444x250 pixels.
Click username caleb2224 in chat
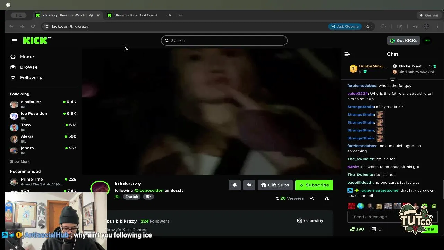[358, 94]
